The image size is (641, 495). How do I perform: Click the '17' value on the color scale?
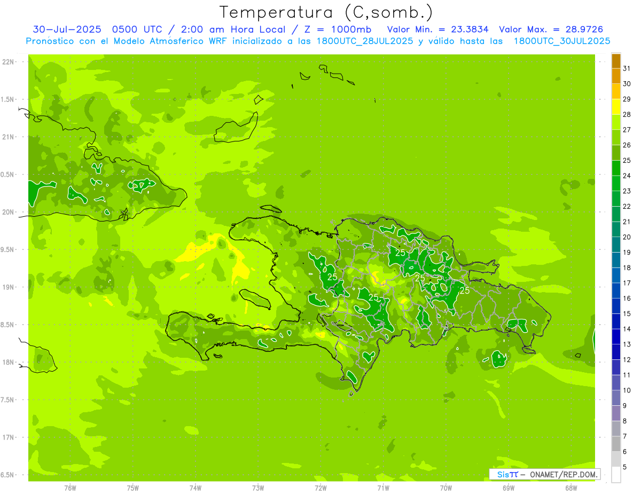pos(627,283)
